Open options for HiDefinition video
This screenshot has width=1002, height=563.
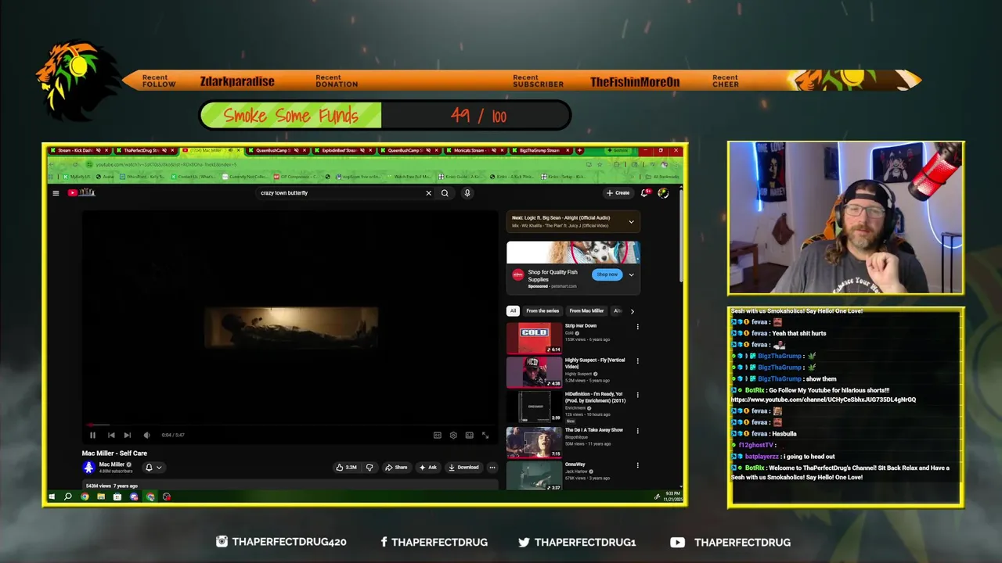[x=637, y=396]
